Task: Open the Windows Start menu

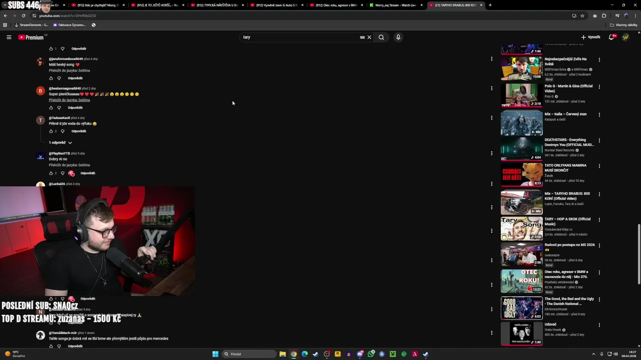Action: pos(215,354)
